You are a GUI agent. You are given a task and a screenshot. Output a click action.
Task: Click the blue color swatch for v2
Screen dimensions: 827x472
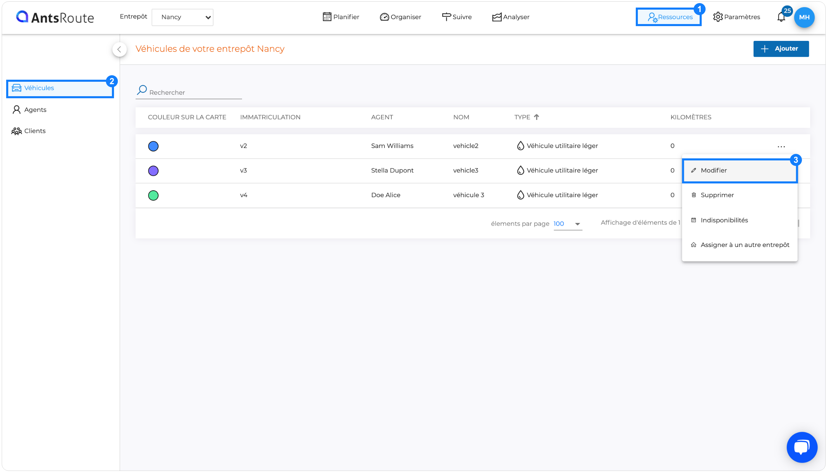click(153, 146)
